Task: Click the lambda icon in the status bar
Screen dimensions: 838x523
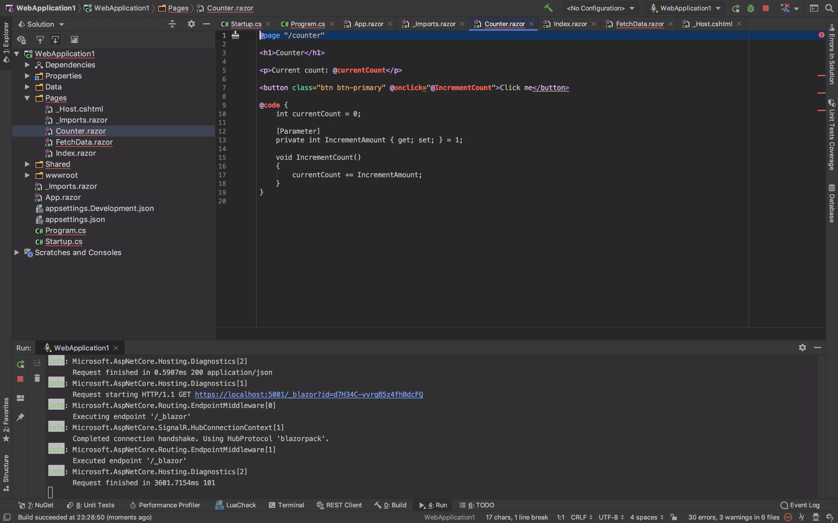Action: point(801,517)
